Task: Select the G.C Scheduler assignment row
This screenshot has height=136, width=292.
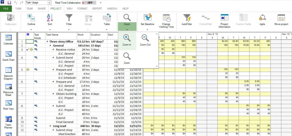Action: 67,78
